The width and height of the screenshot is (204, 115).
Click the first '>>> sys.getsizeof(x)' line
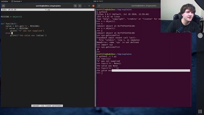tap(108, 35)
